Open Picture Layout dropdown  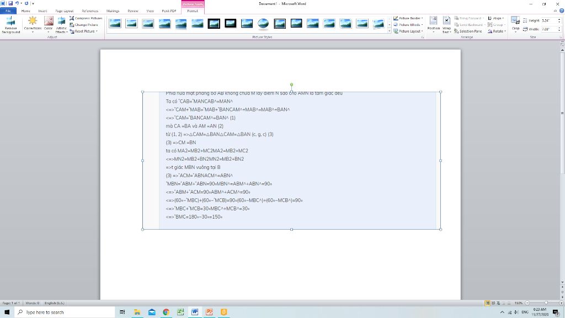408,31
